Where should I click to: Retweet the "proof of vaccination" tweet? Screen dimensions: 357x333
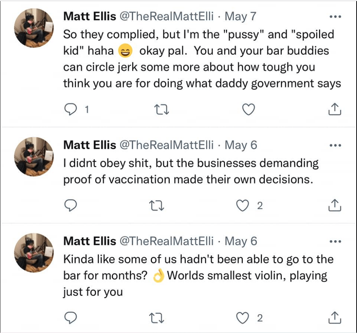(158, 206)
